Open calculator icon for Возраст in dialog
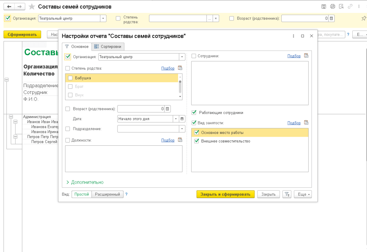367x252 pixels. click(167, 109)
